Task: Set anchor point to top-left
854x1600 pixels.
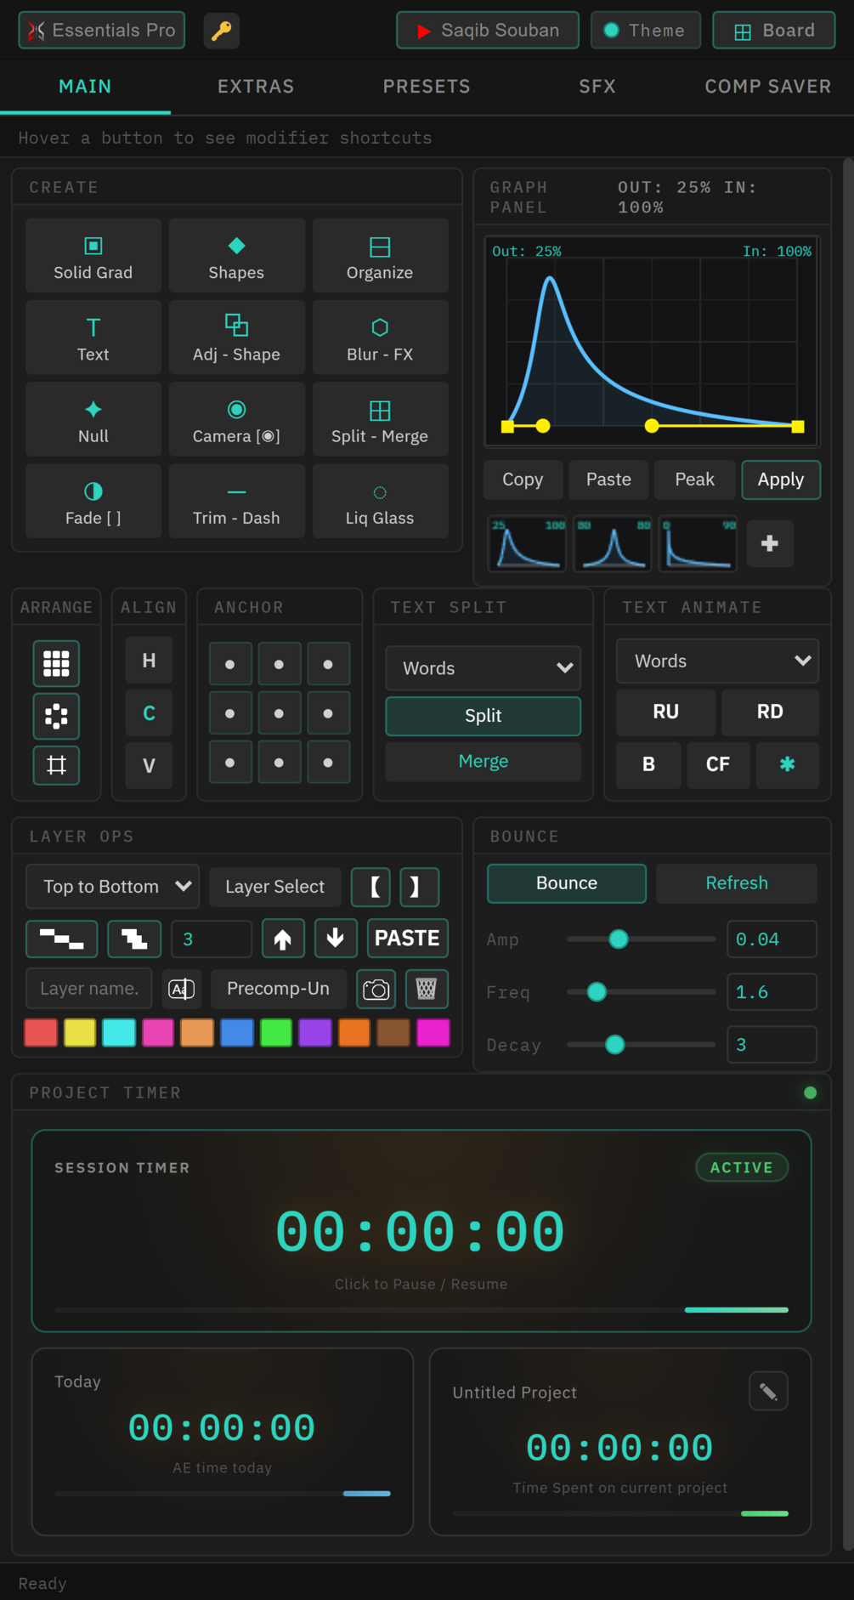Action: (x=230, y=665)
